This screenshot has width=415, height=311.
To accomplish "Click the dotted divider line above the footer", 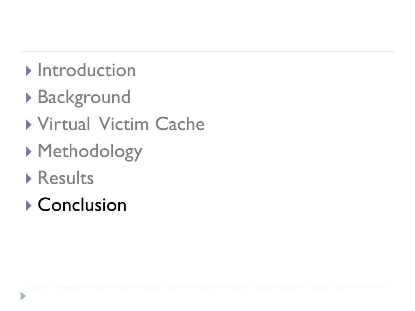I will tap(207, 288).
